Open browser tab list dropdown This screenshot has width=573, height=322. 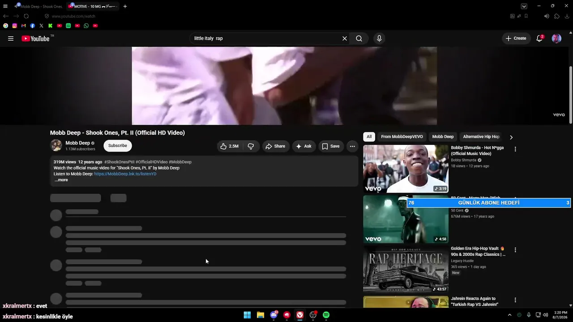(x=524, y=6)
